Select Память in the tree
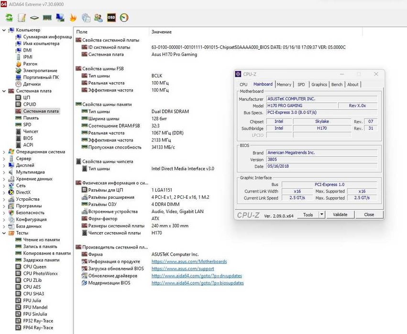The width and height of the screenshot is (407, 334). coord(31,118)
